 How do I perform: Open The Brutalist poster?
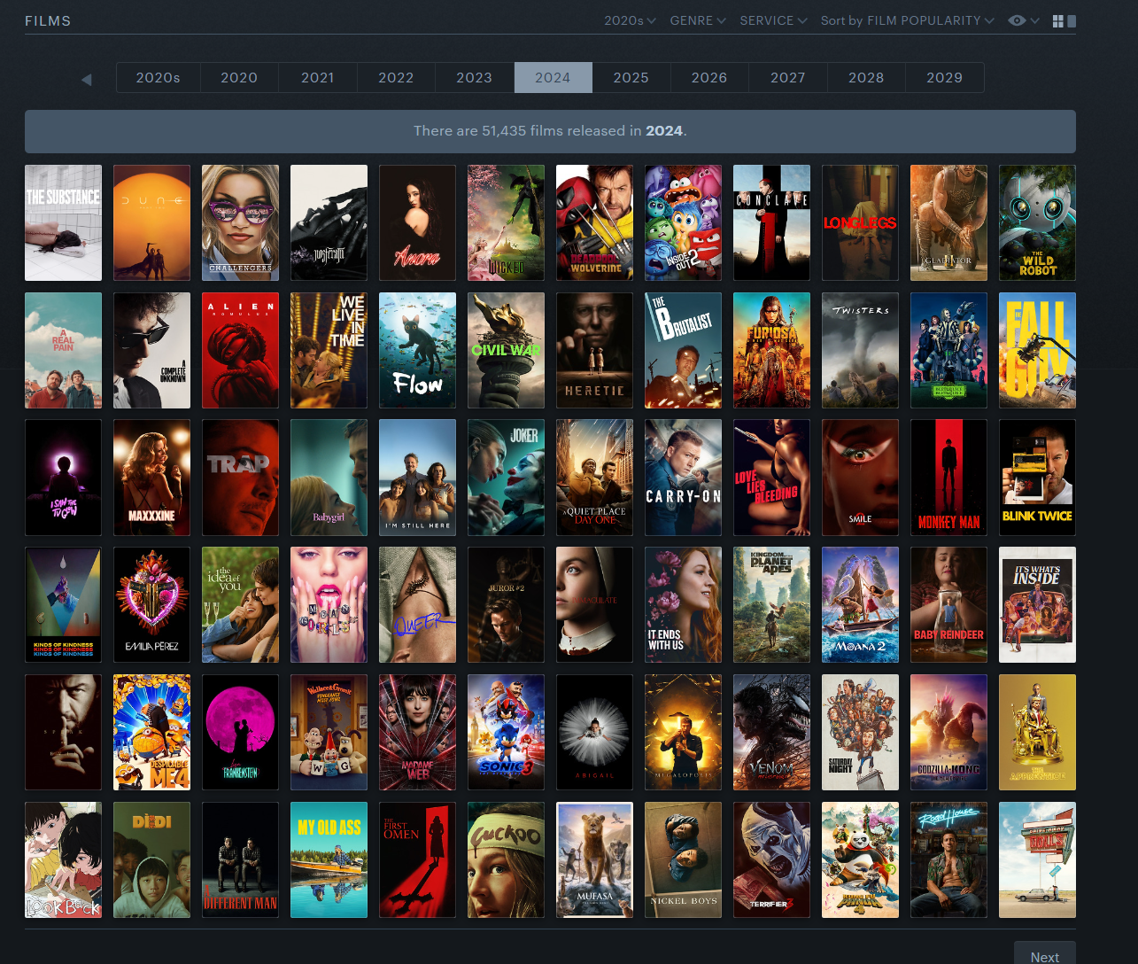click(683, 350)
